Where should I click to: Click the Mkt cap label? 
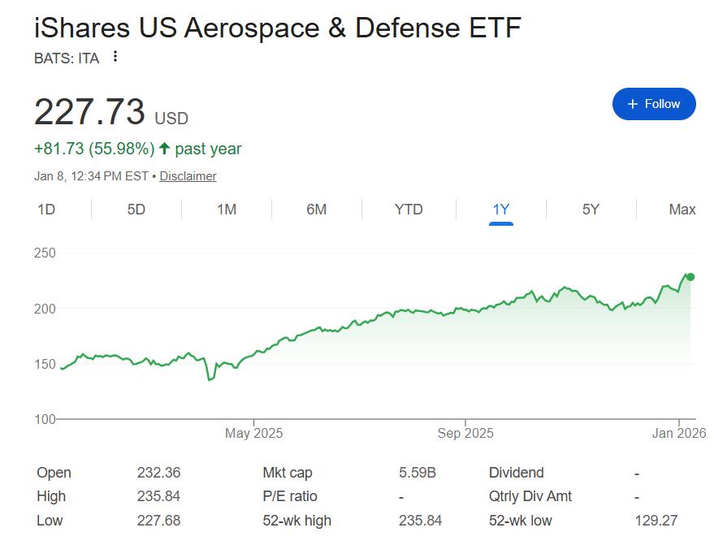288,473
